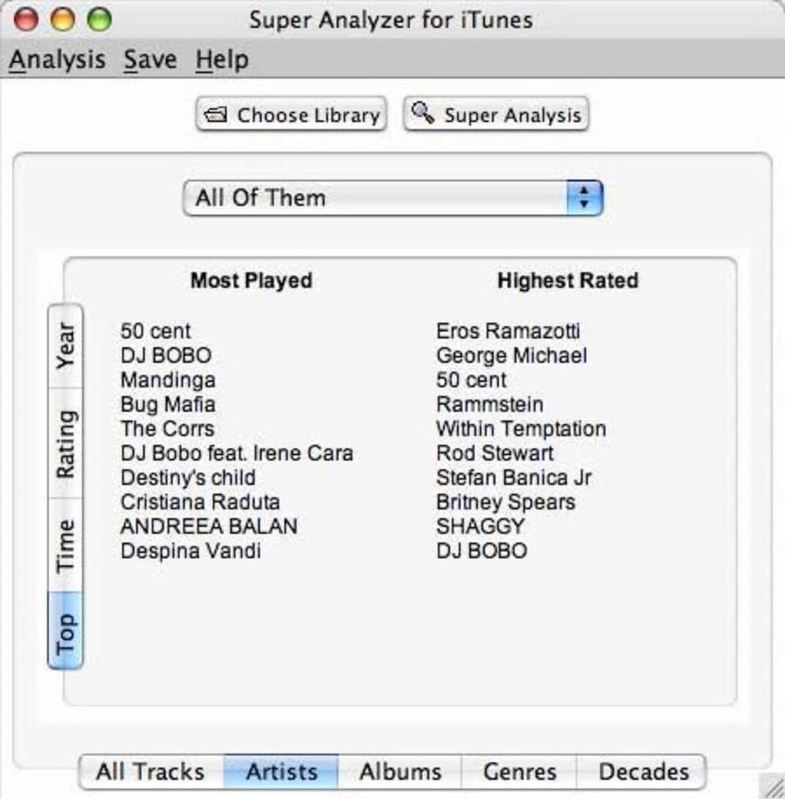The width and height of the screenshot is (785, 799).
Task: Minimize window with the yellow button
Action: (62, 19)
